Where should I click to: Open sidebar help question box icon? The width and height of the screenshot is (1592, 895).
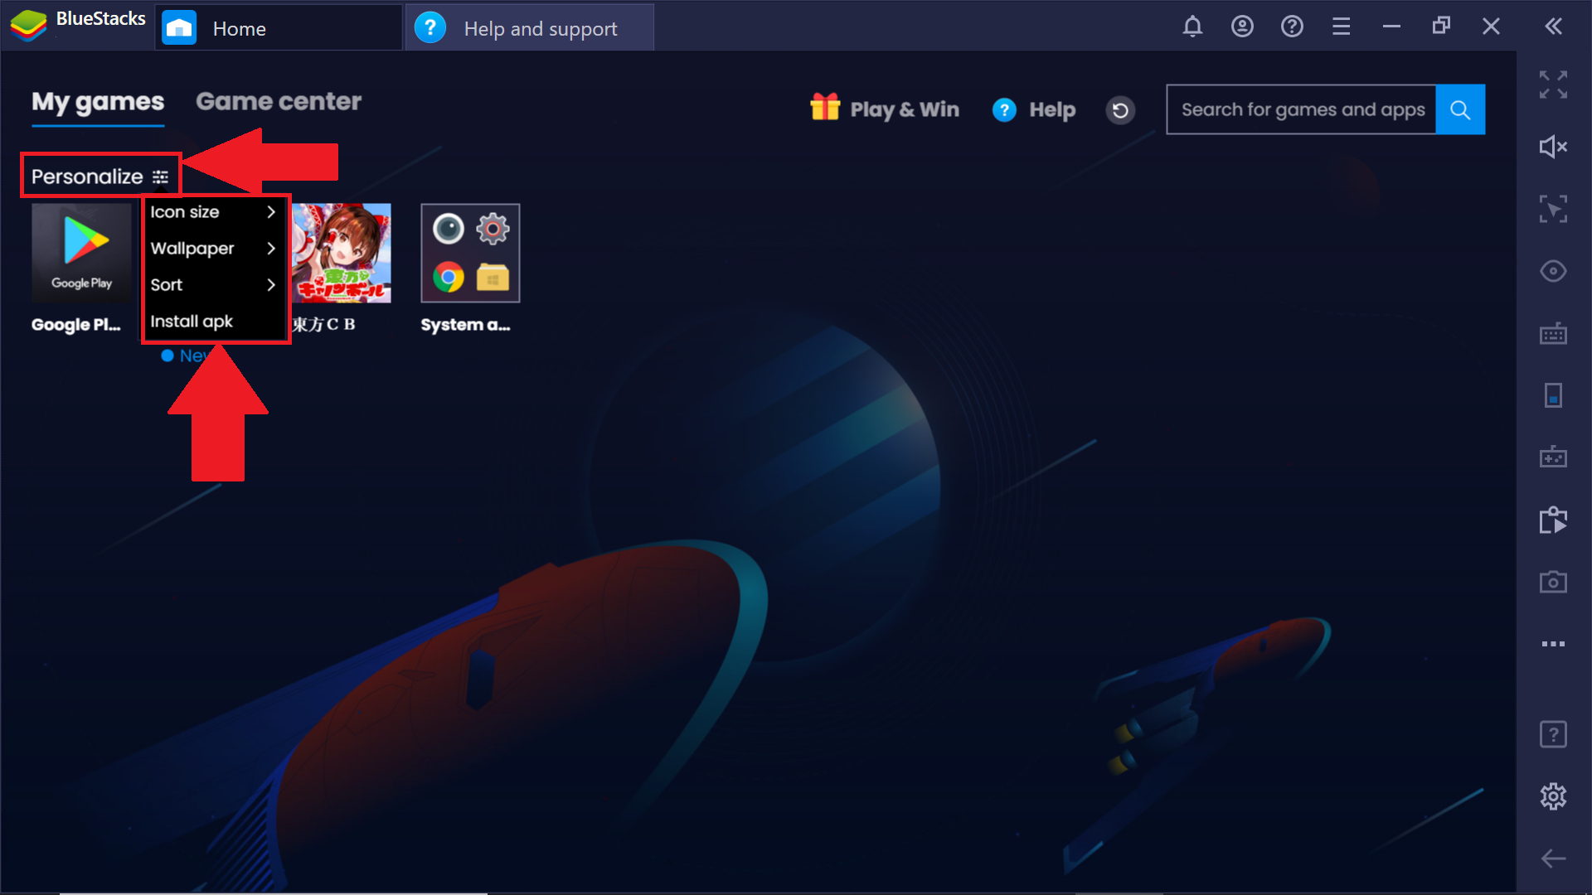tap(1553, 734)
